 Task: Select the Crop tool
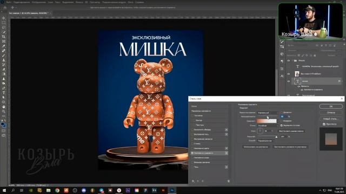(x=4, y=37)
